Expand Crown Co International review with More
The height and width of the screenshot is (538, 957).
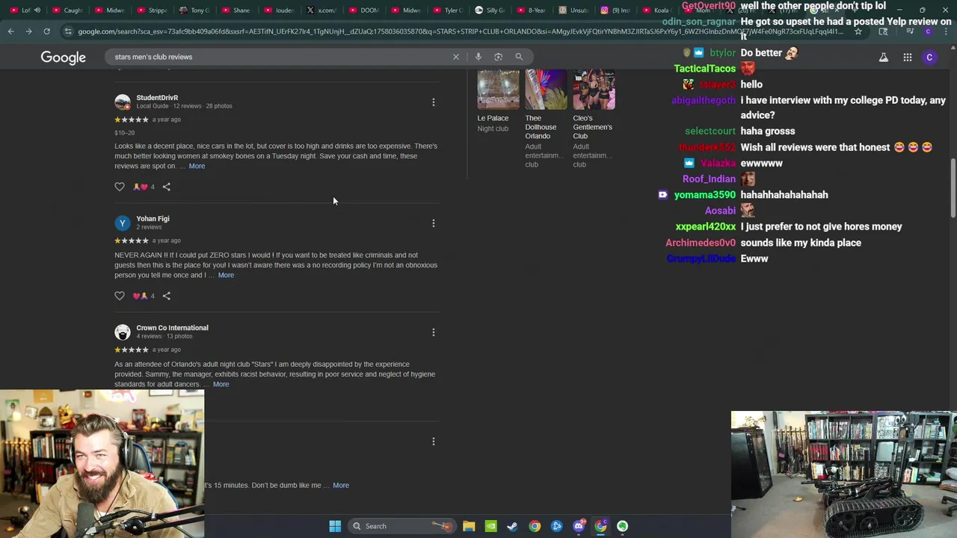pyautogui.click(x=221, y=384)
